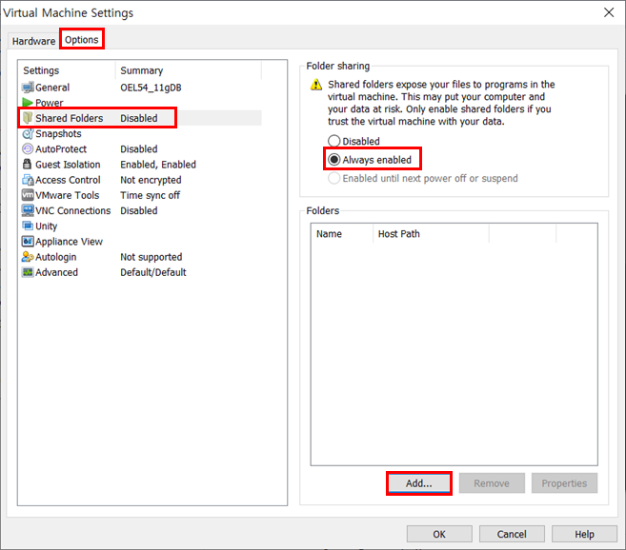Click the VNC Connections monitor icon
The width and height of the screenshot is (626, 550).
[28, 210]
